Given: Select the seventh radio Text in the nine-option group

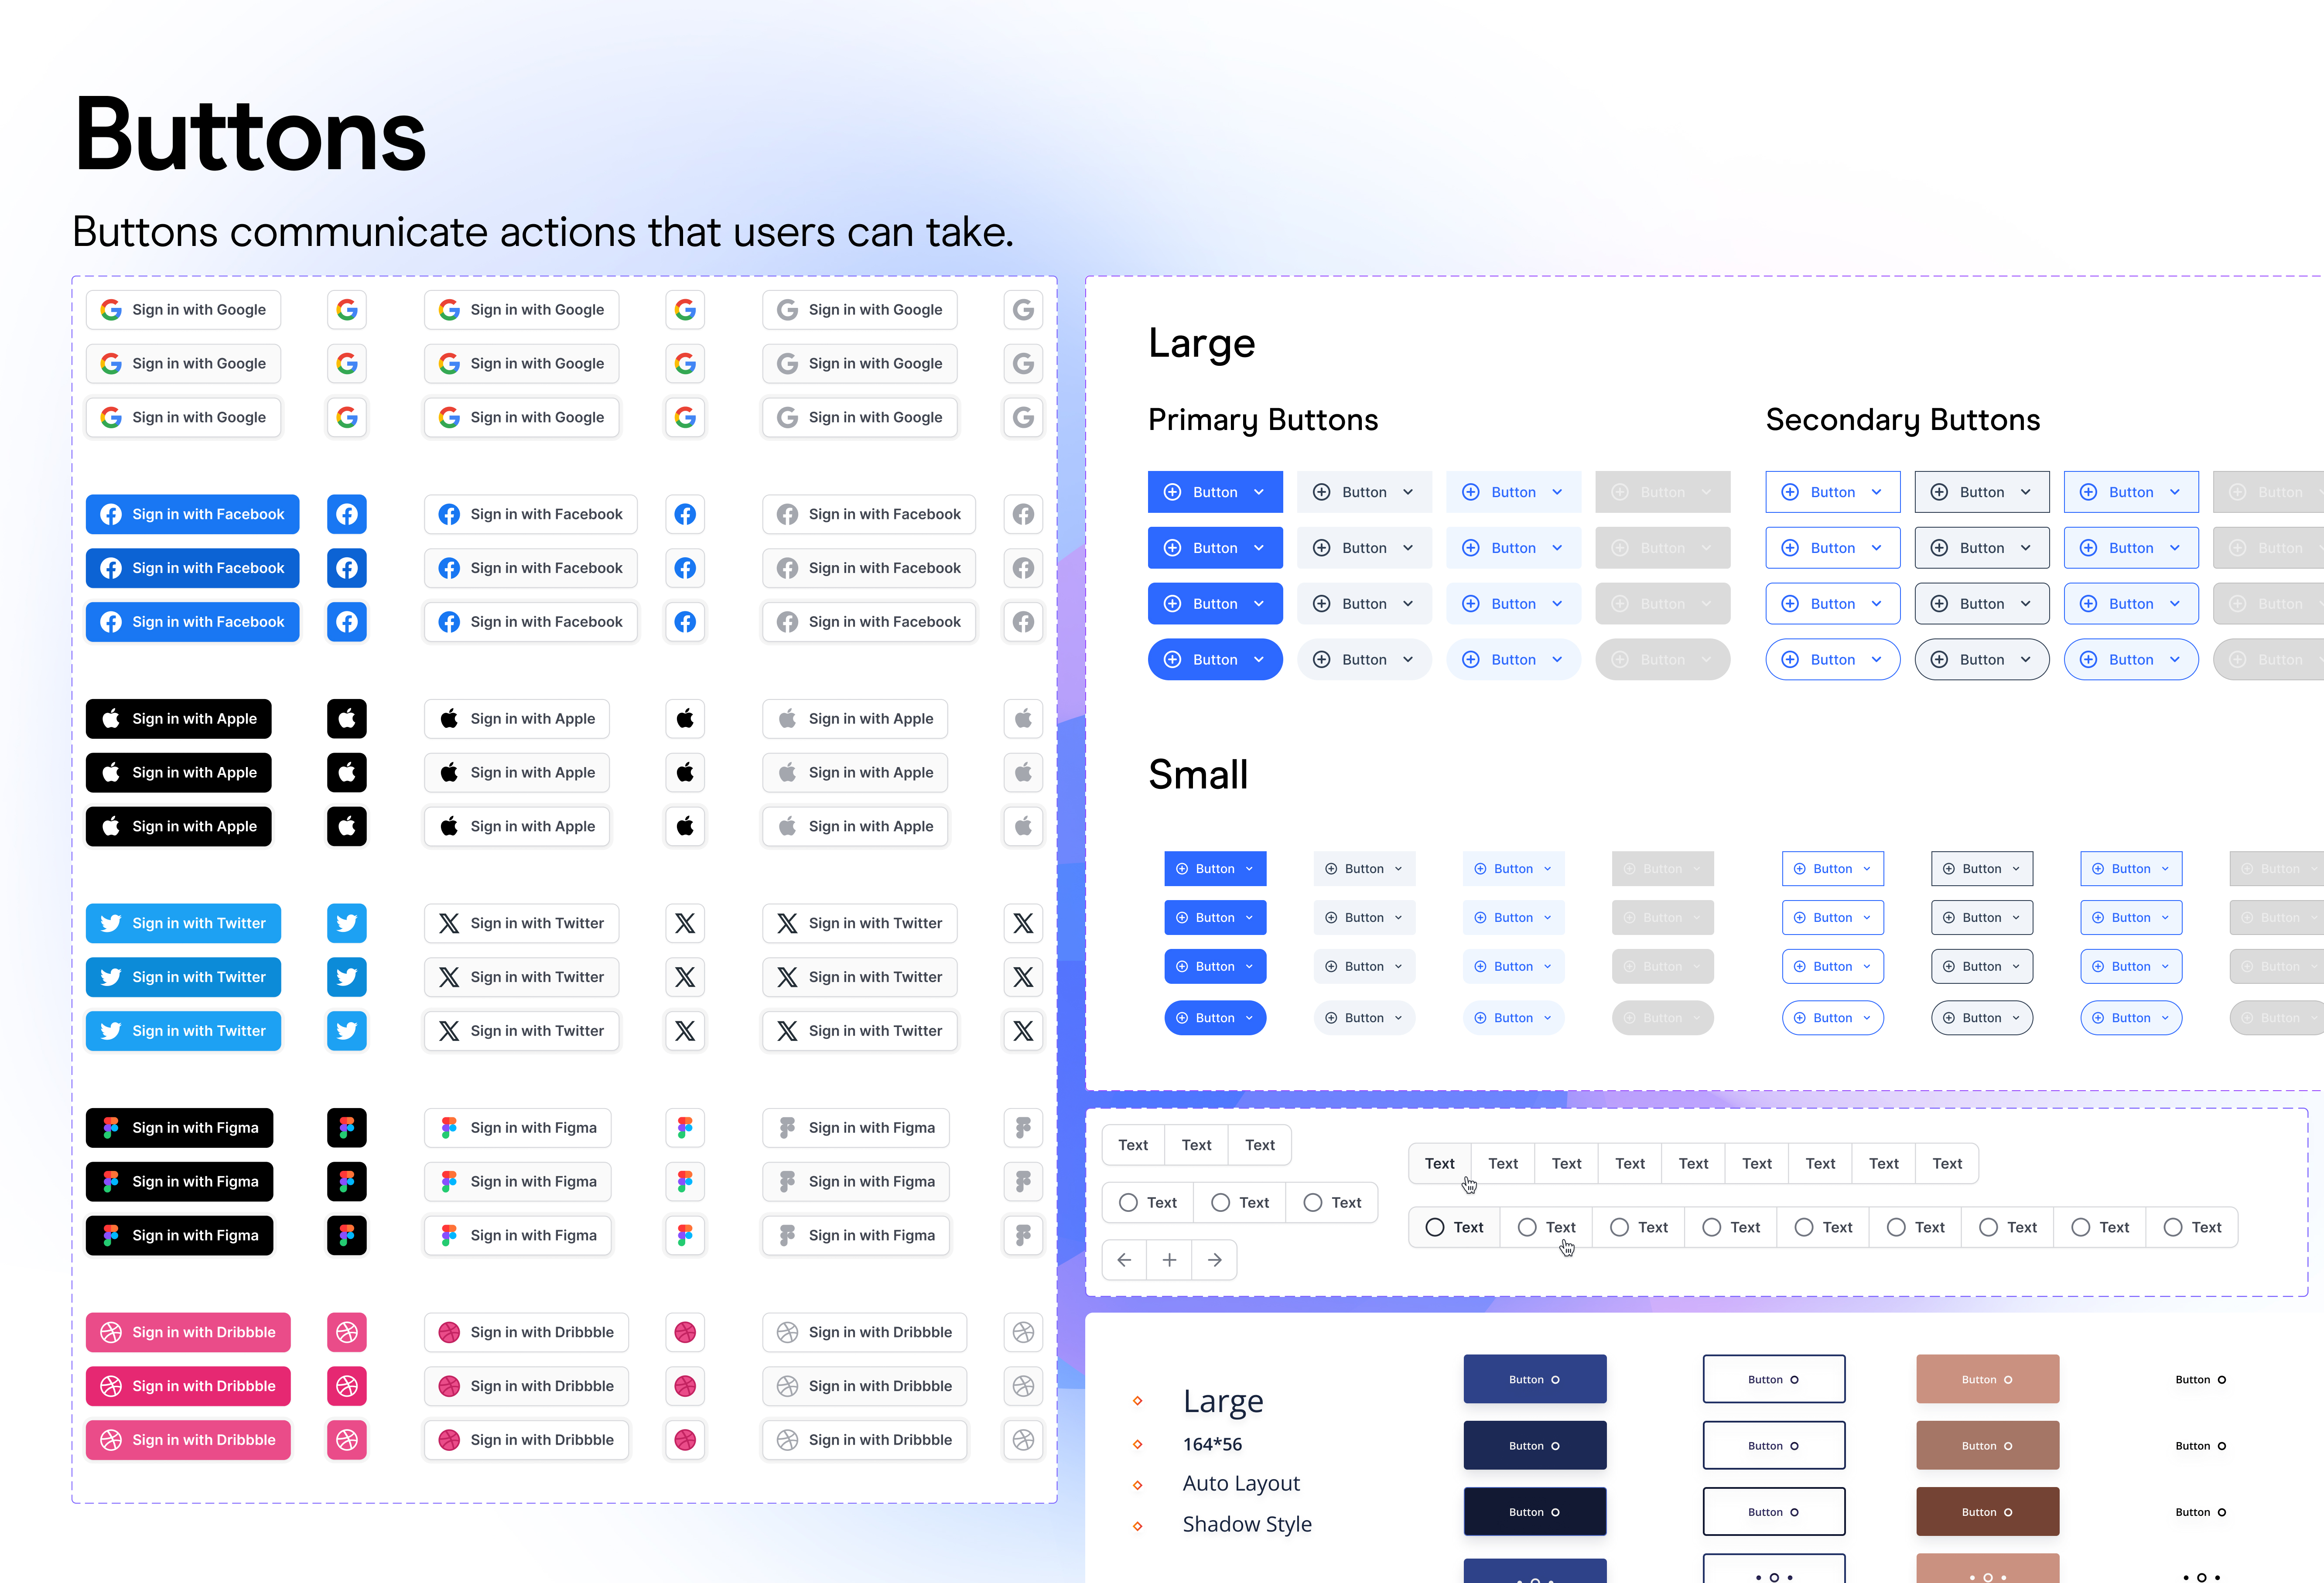Looking at the screenshot, I should point(2008,1228).
